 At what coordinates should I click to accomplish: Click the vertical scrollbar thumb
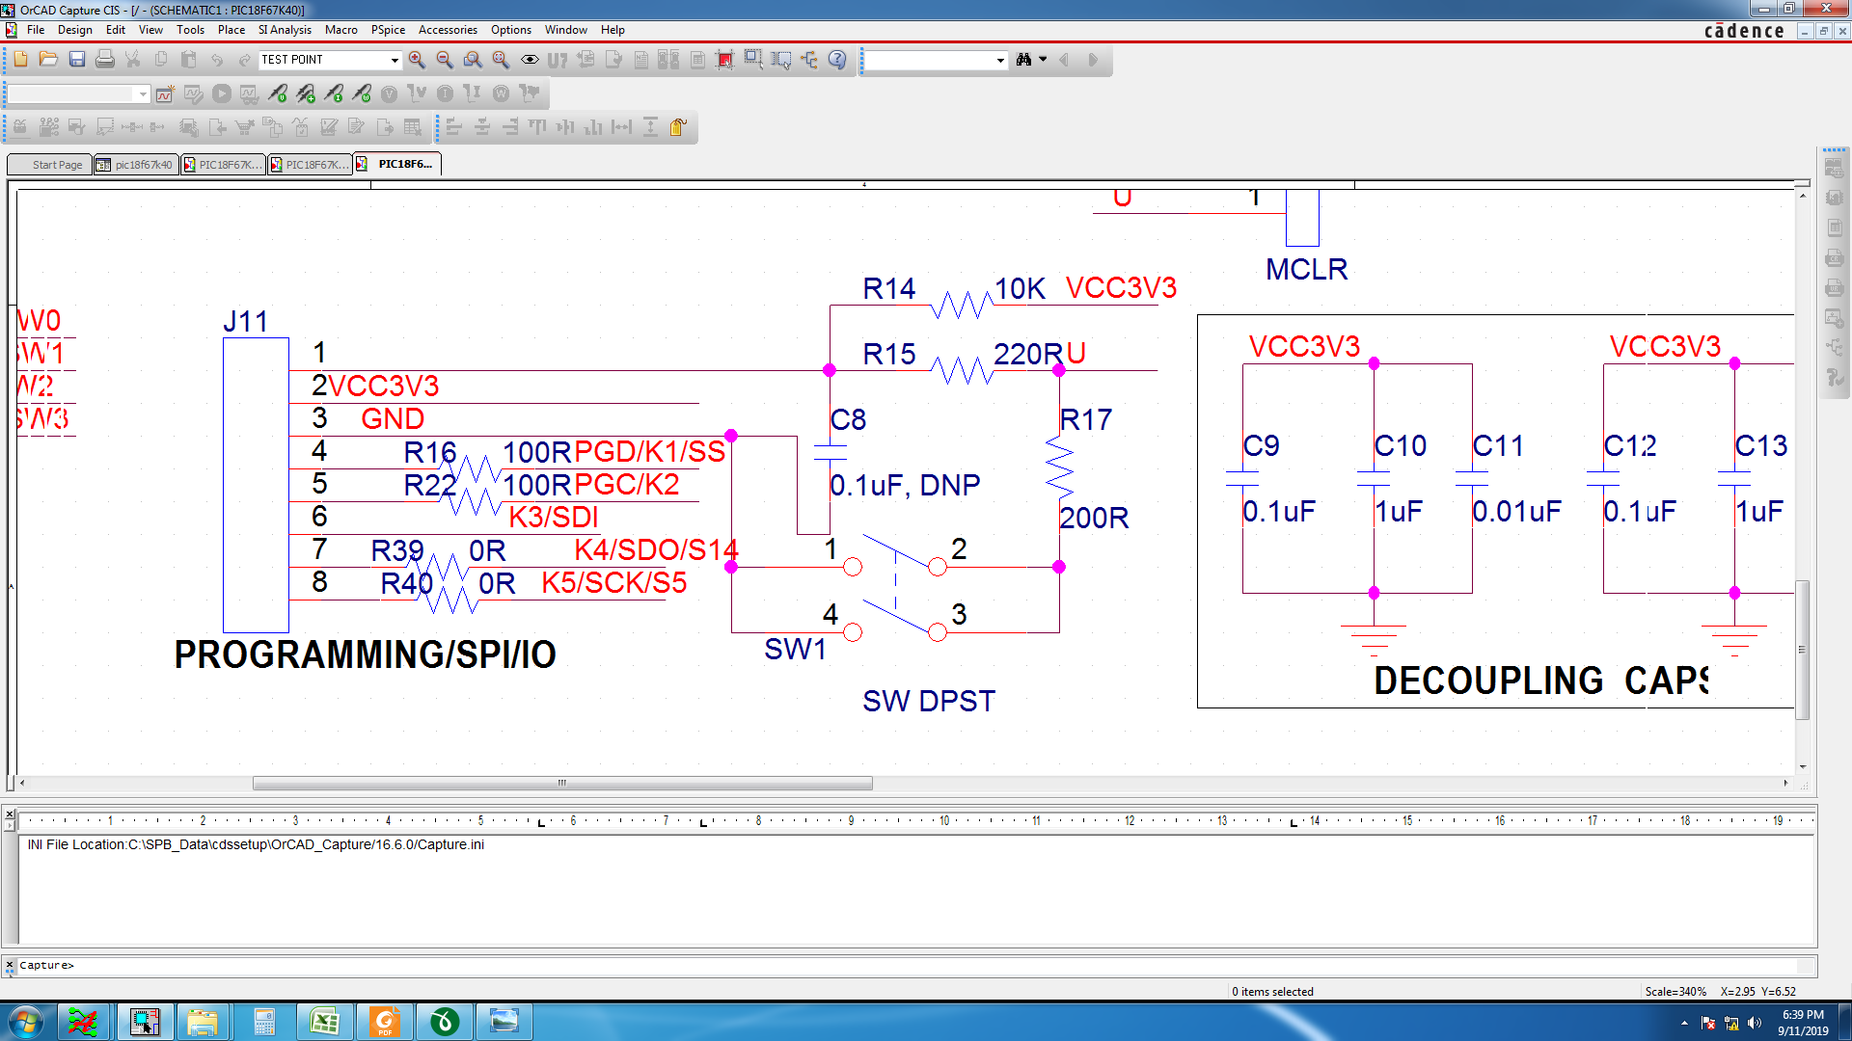(x=1802, y=650)
